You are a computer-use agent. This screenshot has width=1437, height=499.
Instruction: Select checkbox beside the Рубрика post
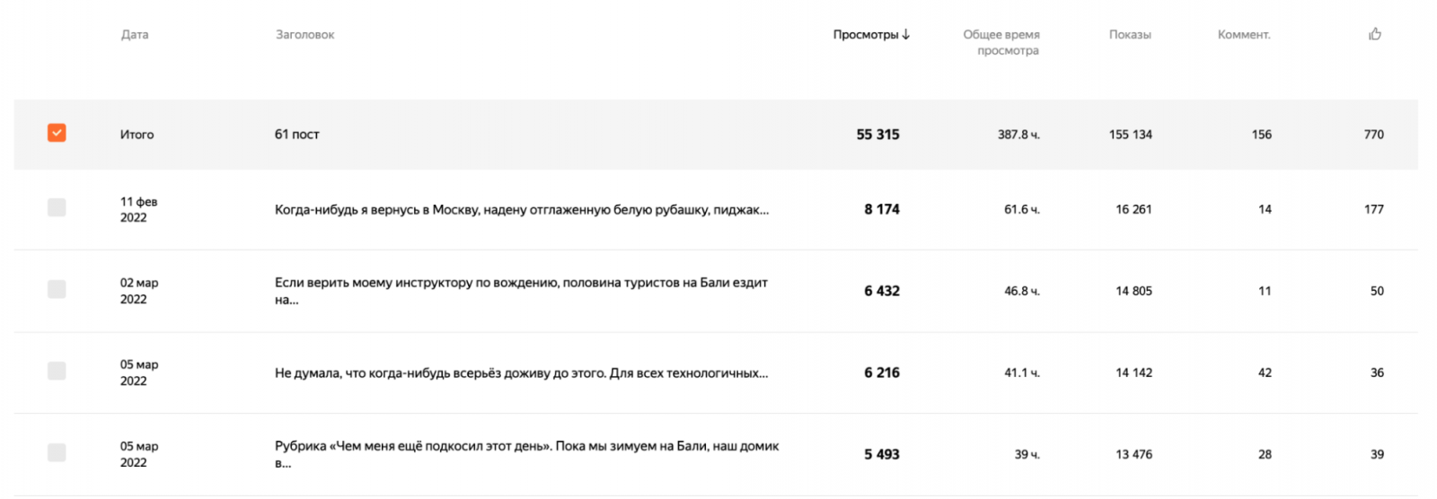(57, 452)
